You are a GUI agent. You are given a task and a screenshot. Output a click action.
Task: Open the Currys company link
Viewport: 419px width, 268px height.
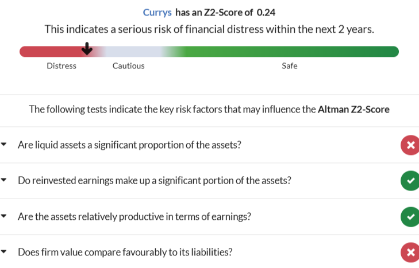click(x=157, y=12)
